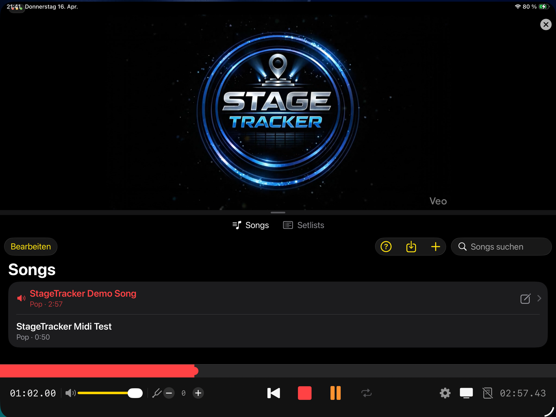Screen dimensions: 556x417
Task: Click the now-playing speaker icon on Demo Song
Action: (21, 298)
